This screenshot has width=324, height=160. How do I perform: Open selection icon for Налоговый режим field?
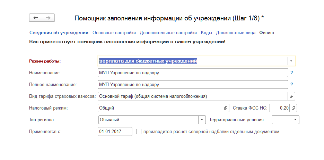pyautogui.click(x=226, y=108)
